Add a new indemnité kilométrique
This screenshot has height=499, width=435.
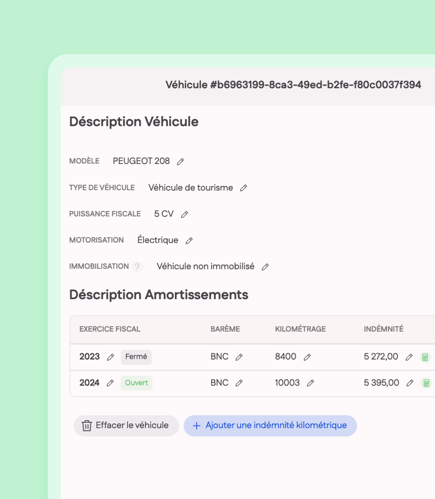point(270,426)
